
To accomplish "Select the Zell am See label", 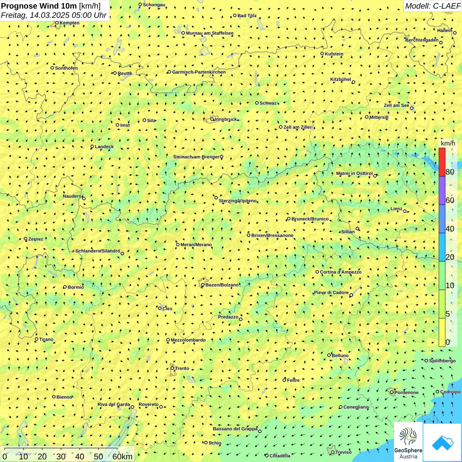I will pos(396,105).
